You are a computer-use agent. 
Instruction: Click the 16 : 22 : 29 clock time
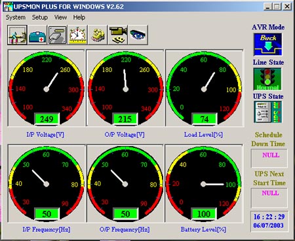pos(269,217)
